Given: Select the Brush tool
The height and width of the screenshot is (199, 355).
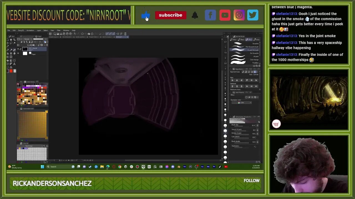Looking at the screenshot, I should [14, 50].
